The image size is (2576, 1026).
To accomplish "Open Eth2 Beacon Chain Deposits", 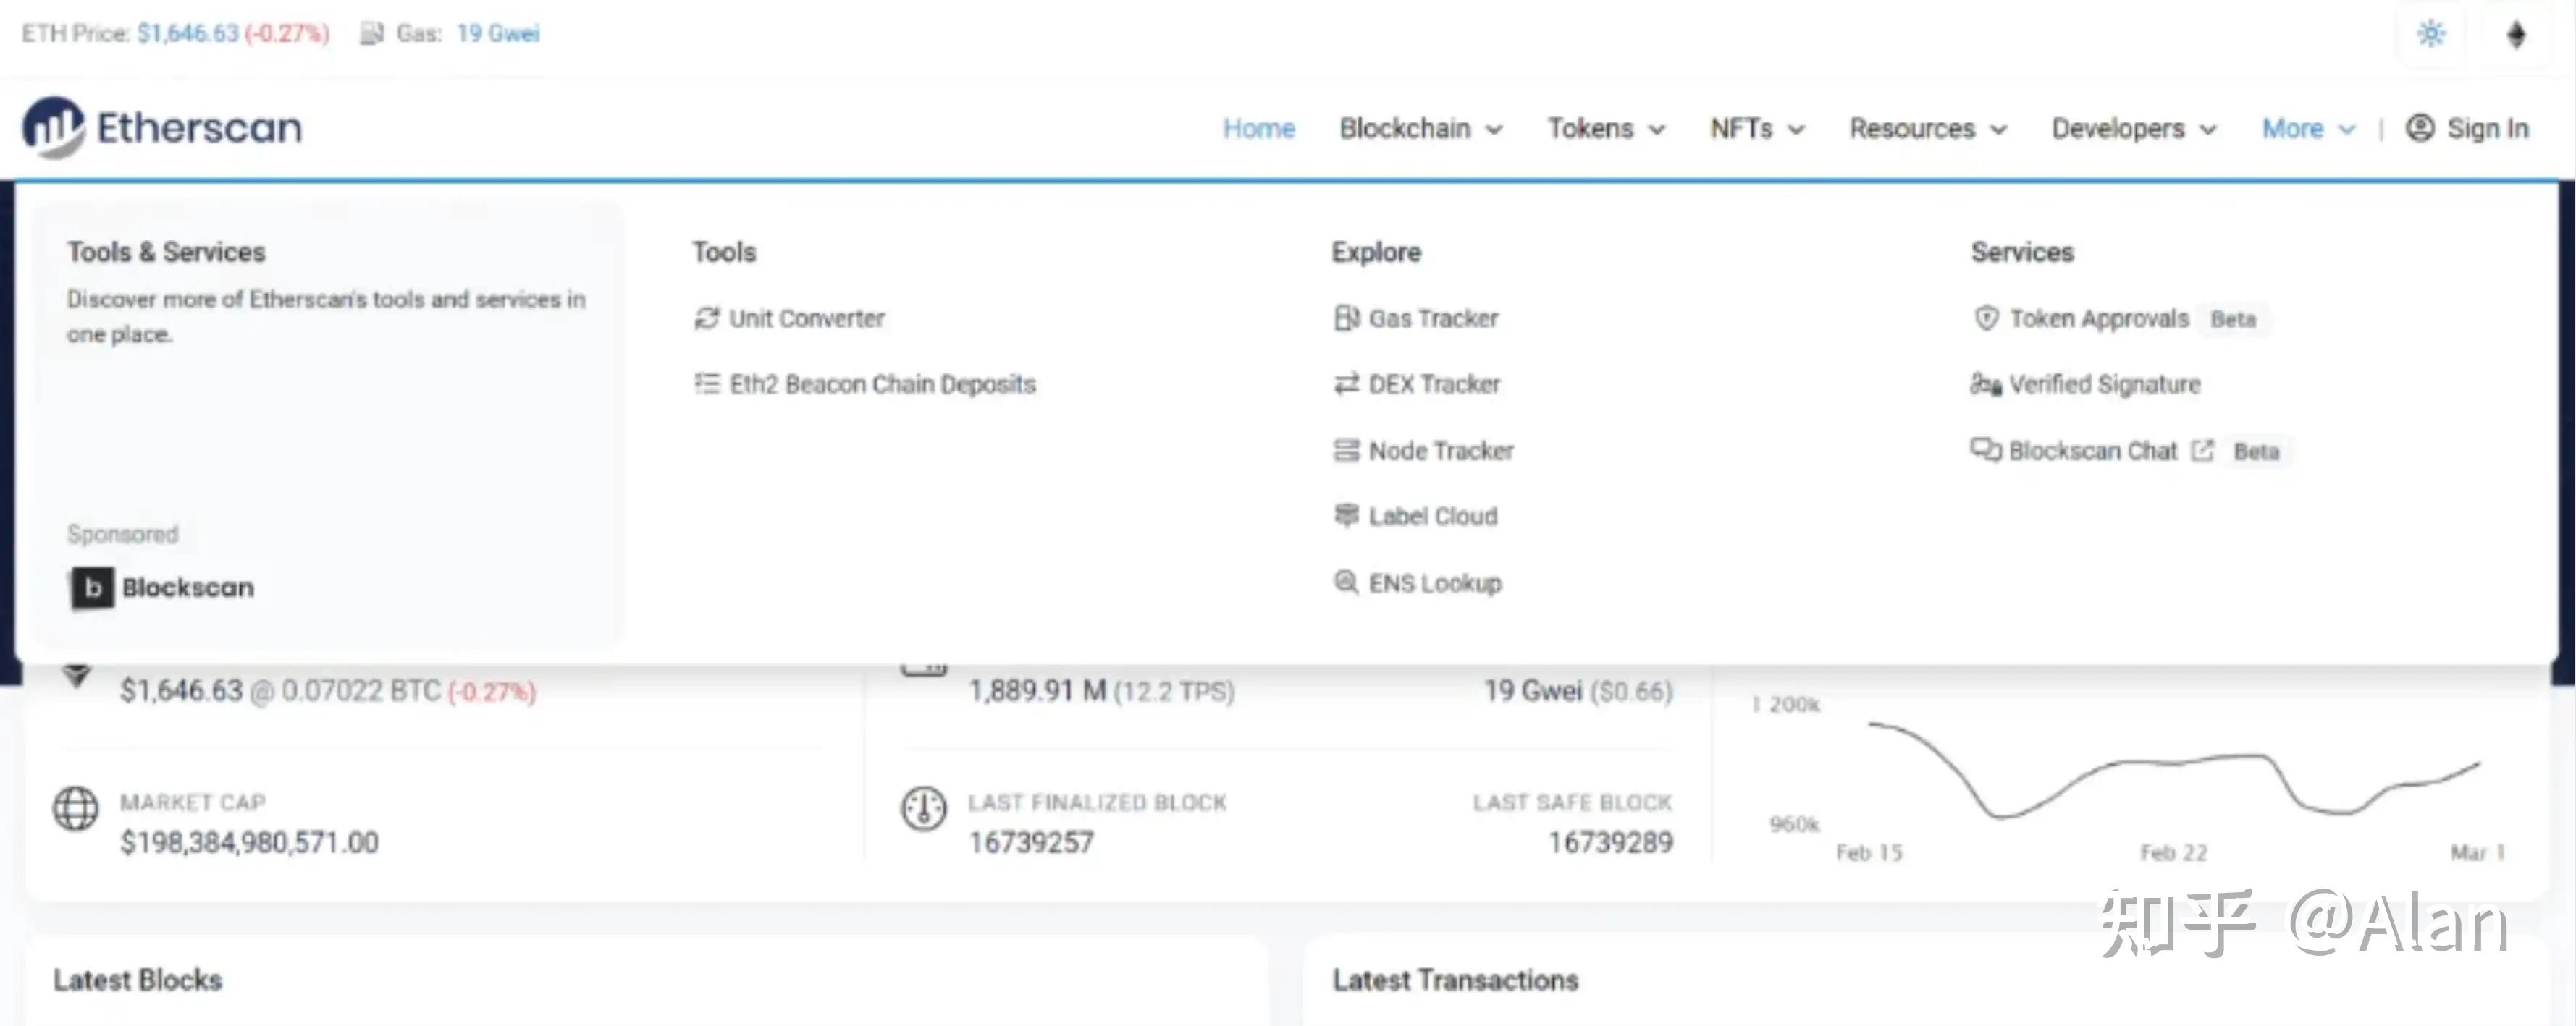I will click(882, 385).
